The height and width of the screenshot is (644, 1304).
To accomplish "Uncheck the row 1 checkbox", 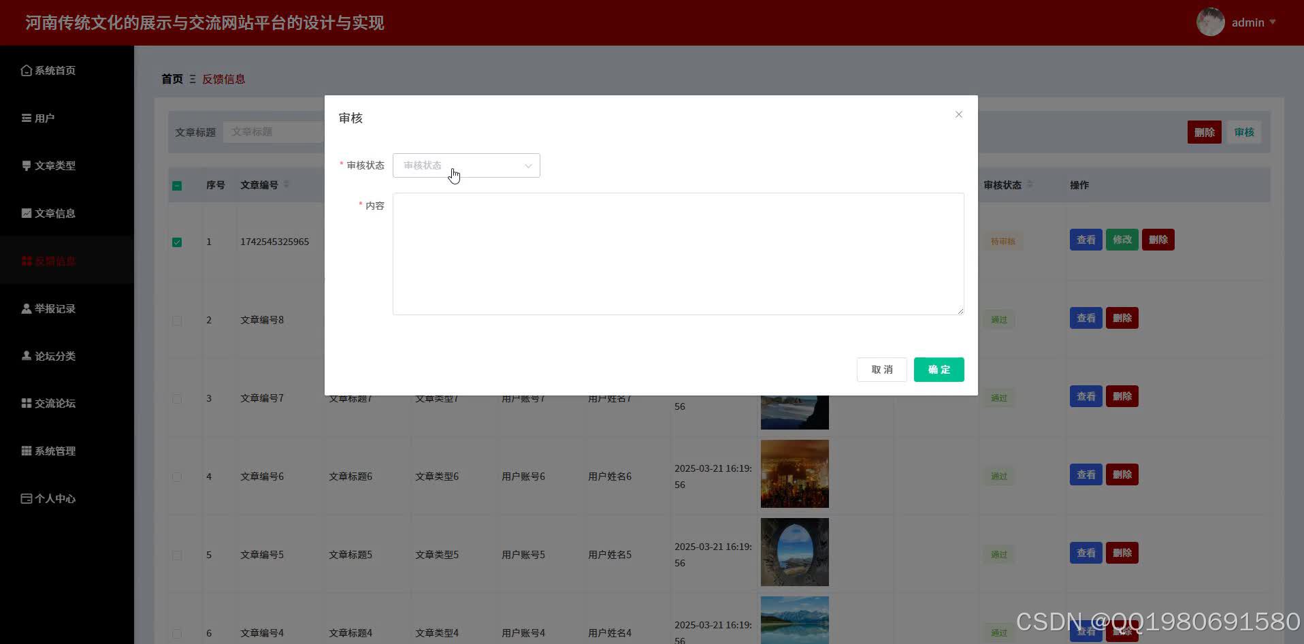I will (x=177, y=242).
